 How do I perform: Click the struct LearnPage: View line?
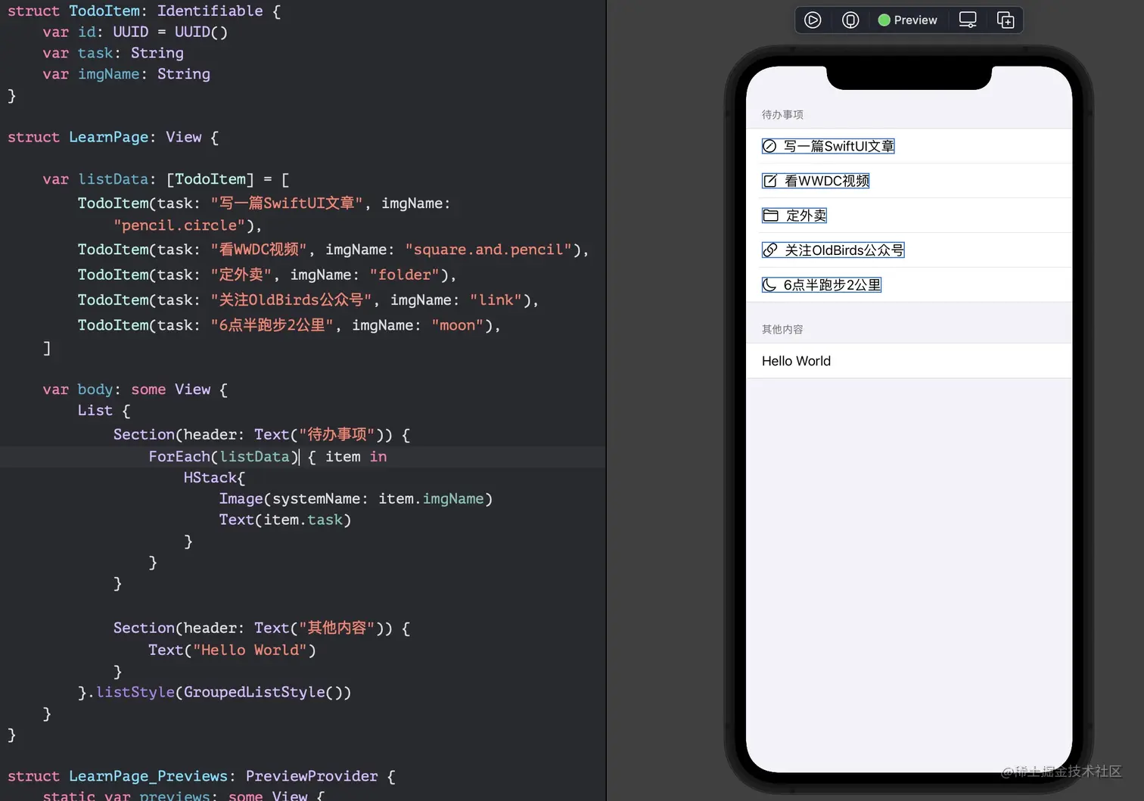click(x=113, y=137)
